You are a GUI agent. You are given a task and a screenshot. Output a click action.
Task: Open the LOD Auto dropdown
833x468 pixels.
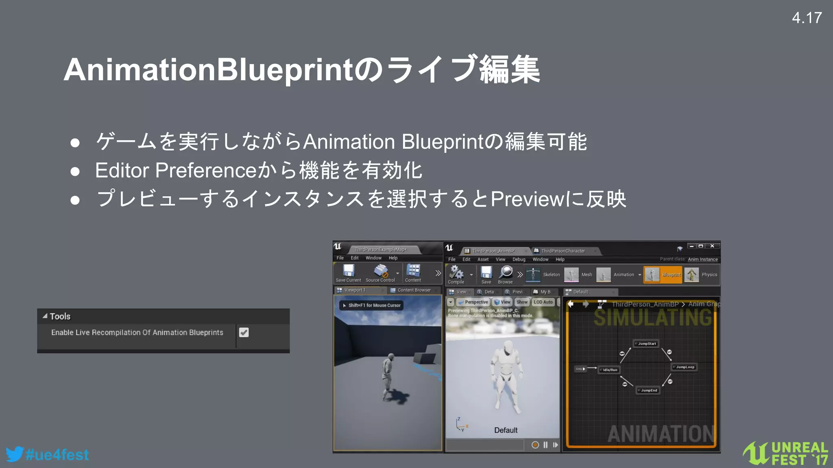point(543,302)
